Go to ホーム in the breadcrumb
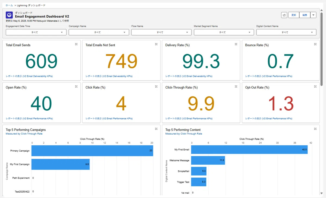The height and width of the screenshot is (198, 326). pos(9,5)
